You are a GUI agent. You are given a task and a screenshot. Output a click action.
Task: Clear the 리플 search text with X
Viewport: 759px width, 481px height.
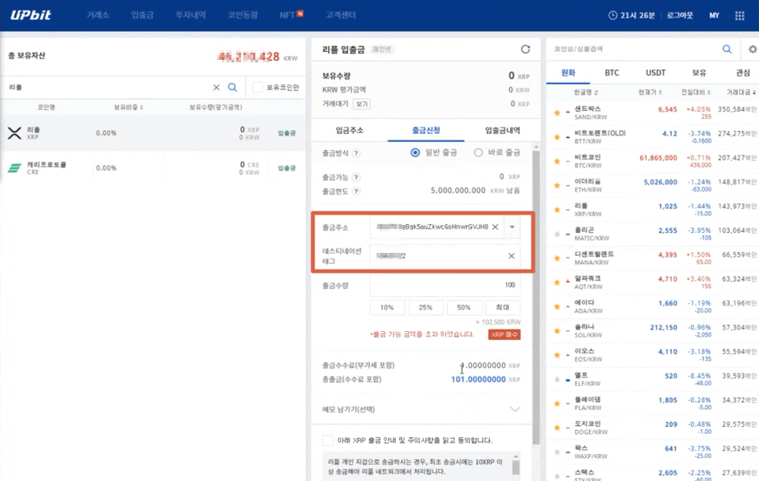[216, 87]
